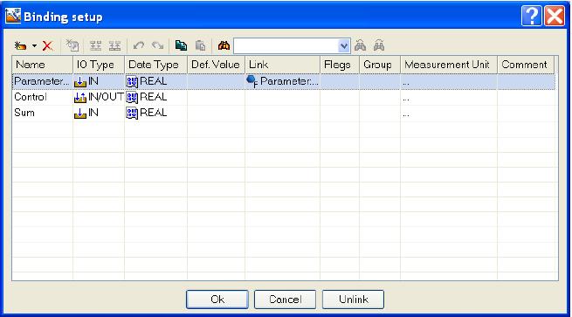Click the Parameter... link cell with blue icon

tap(282, 81)
